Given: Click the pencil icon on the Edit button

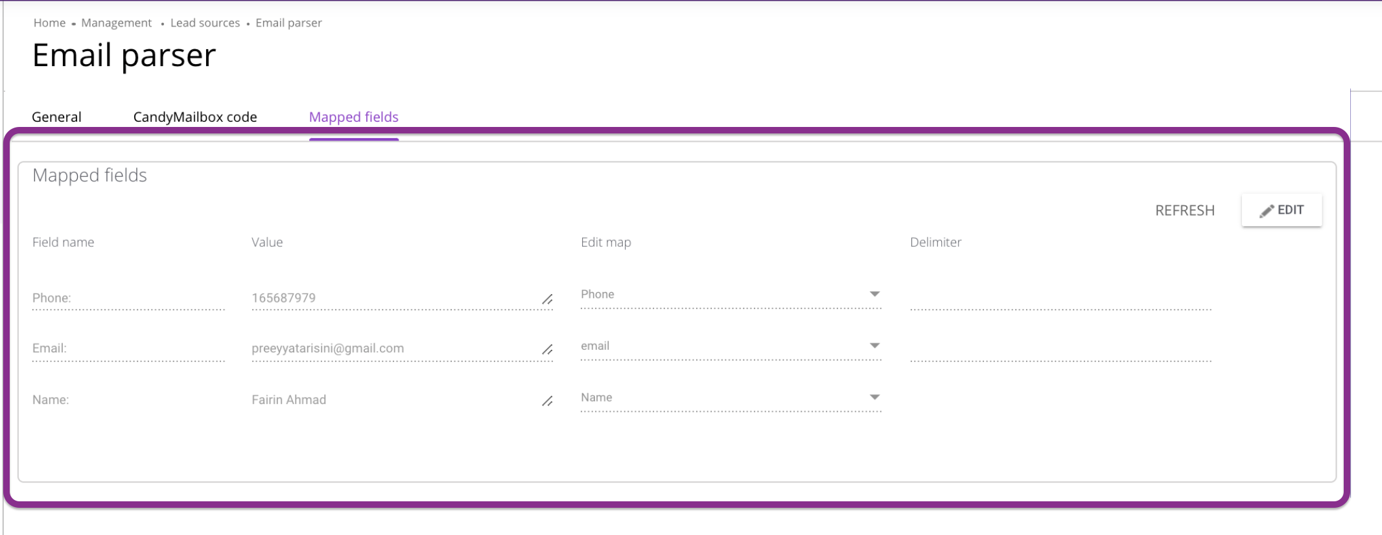Looking at the screenshot, I should click(1267, 211).
